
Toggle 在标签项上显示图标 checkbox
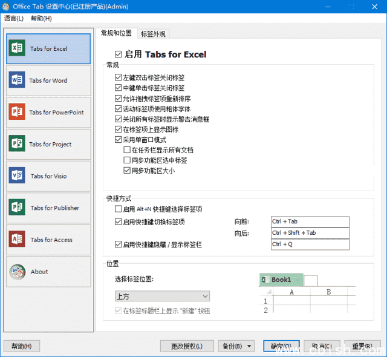coord(119,129)
